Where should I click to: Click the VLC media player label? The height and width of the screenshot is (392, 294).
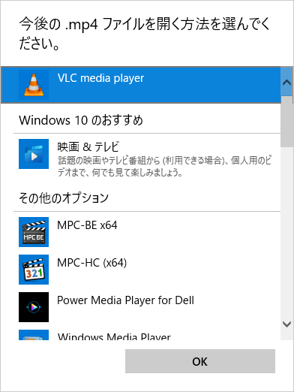click(100, 78)
